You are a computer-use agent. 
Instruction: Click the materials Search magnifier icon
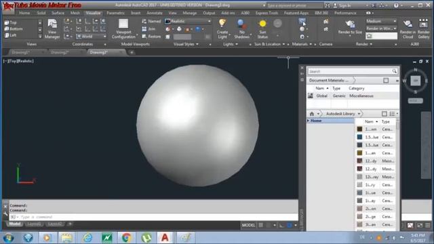click(395, 71)
